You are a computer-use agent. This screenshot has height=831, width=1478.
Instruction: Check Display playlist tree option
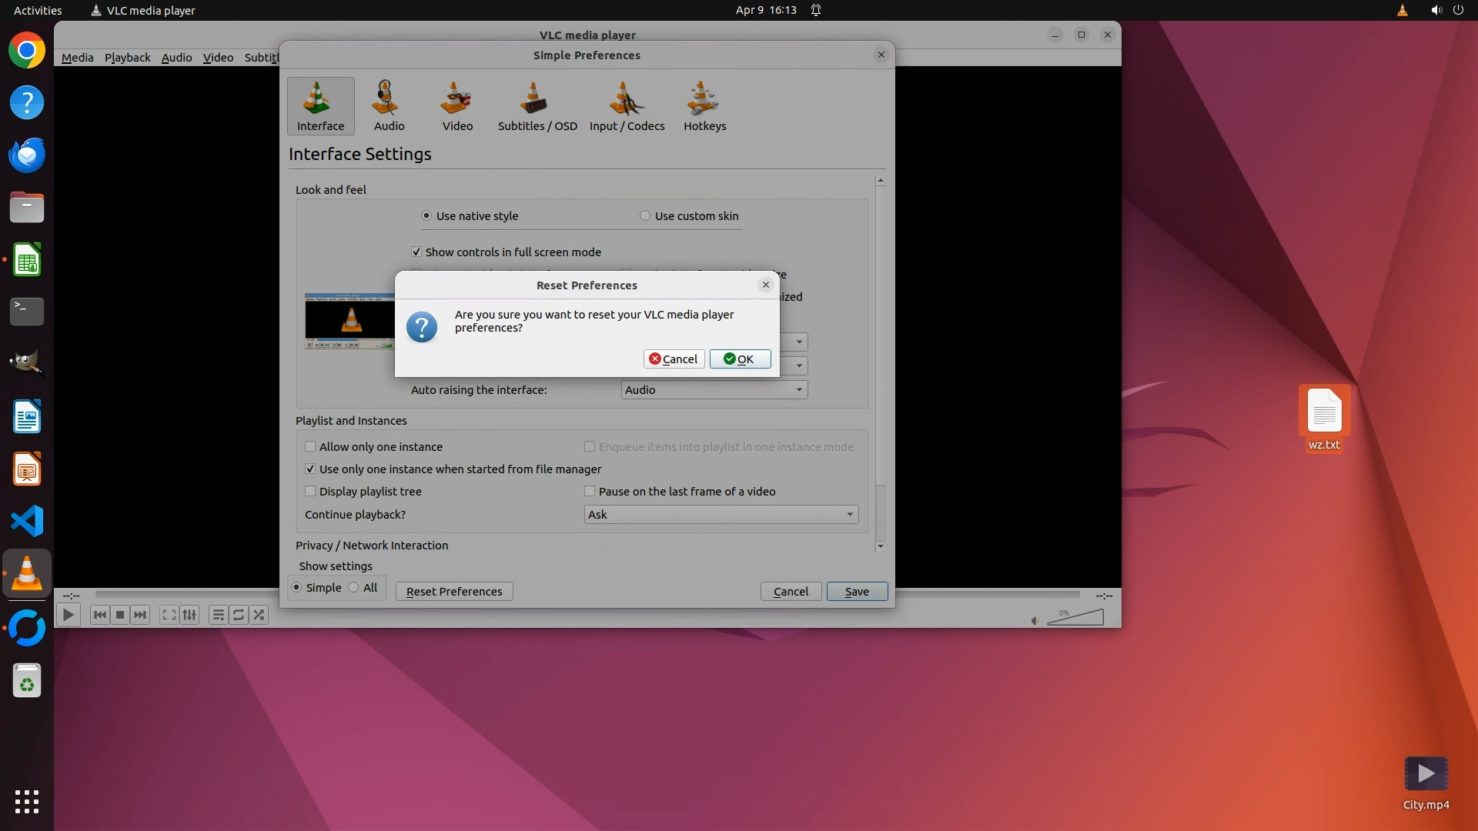pyautogui.click(x=310, y=491)
